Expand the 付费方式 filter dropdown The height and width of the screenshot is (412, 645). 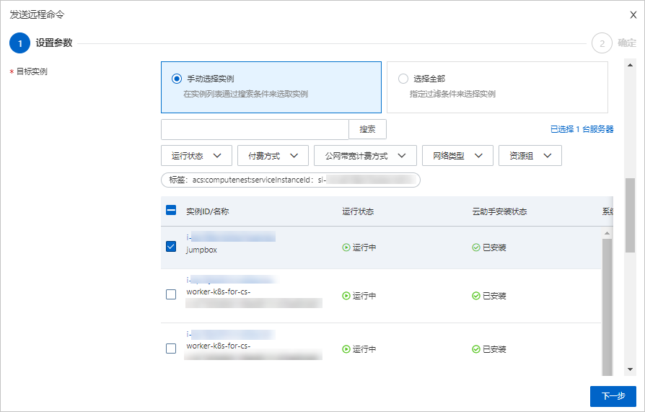[273, 156]
